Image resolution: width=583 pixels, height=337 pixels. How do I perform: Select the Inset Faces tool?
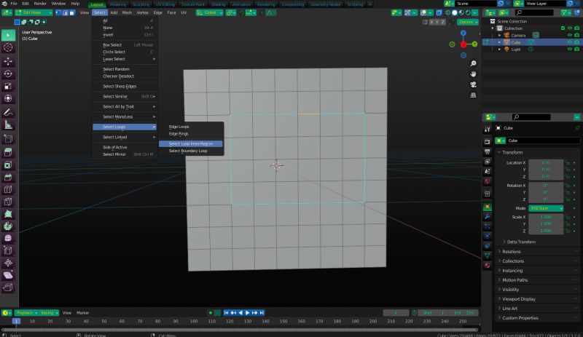(x=8, y=165)
